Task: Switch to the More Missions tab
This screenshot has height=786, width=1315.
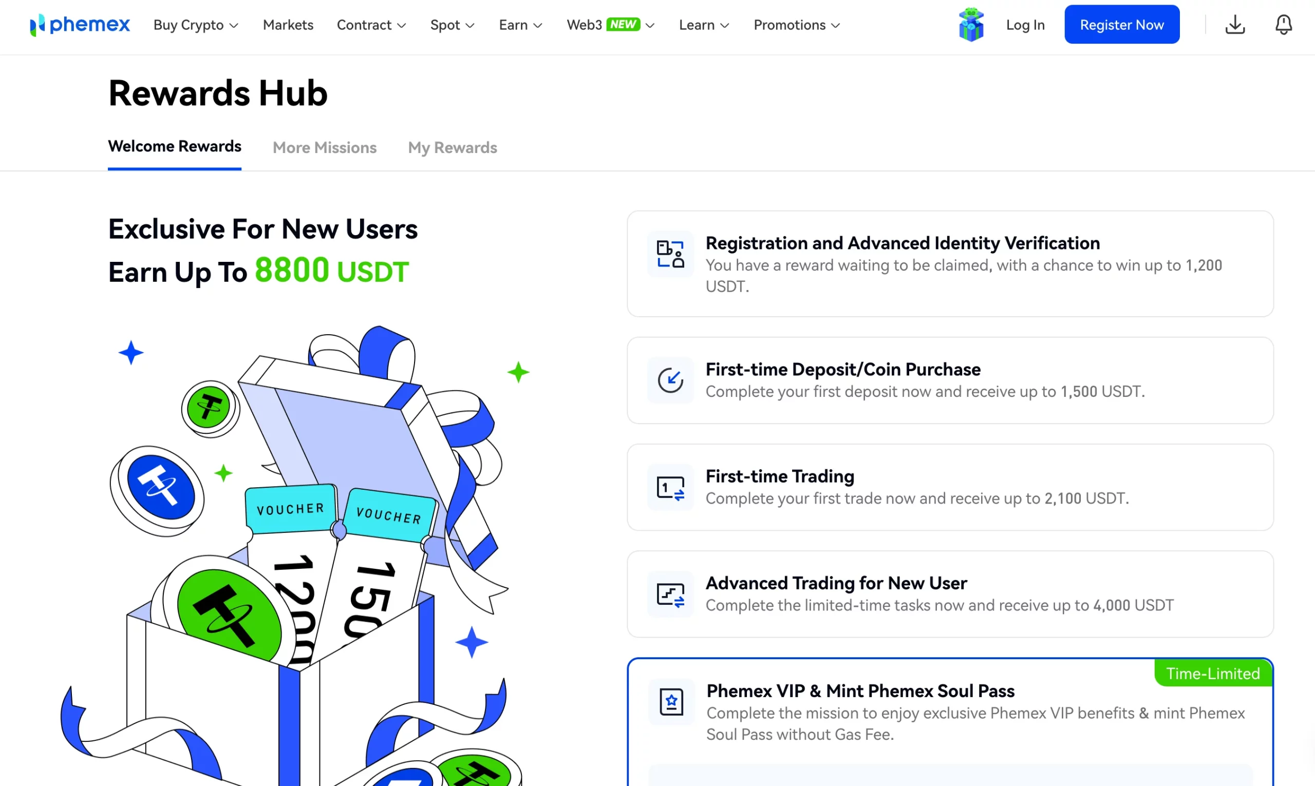Action: click(x=324, y=147)
